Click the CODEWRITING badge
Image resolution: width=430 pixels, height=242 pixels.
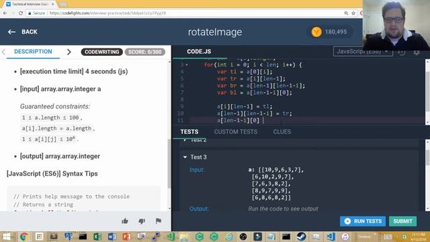(x=101, y=52)
